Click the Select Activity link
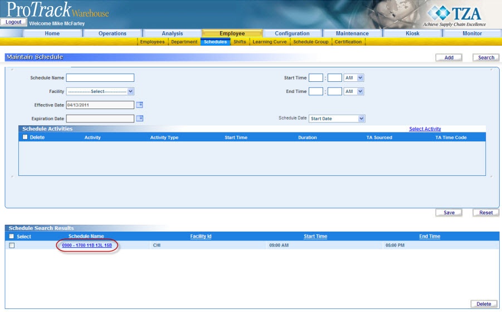Screen dimensions: 502x314 425,129
